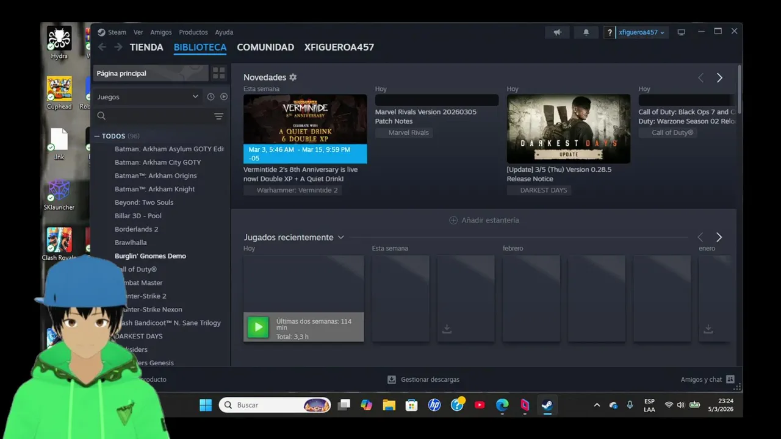Viewport: 781px width, 439px height.
Task: Click the main window vertical scrollbar
Action: (740, 90)
